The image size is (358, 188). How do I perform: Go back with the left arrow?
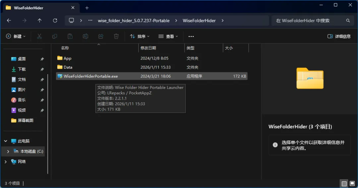[x=9, y=21]
